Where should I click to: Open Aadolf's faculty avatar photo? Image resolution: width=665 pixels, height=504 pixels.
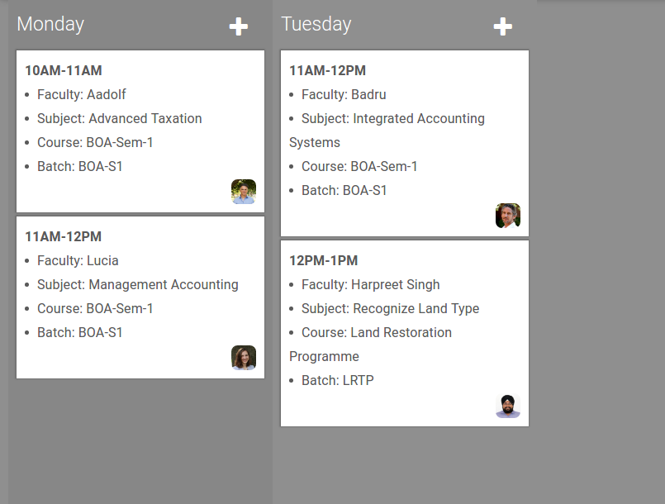[244, 192]
